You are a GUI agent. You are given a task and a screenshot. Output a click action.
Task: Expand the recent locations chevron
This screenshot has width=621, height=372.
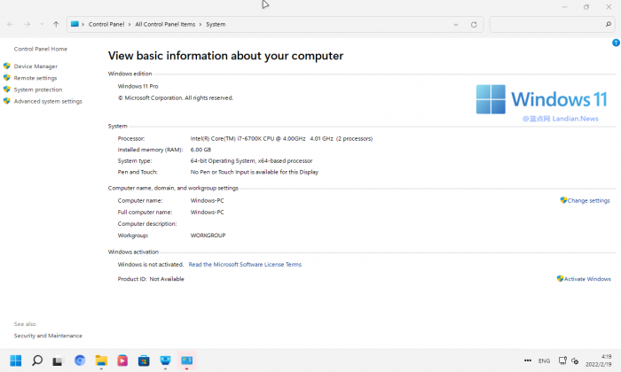click(41, 24)
